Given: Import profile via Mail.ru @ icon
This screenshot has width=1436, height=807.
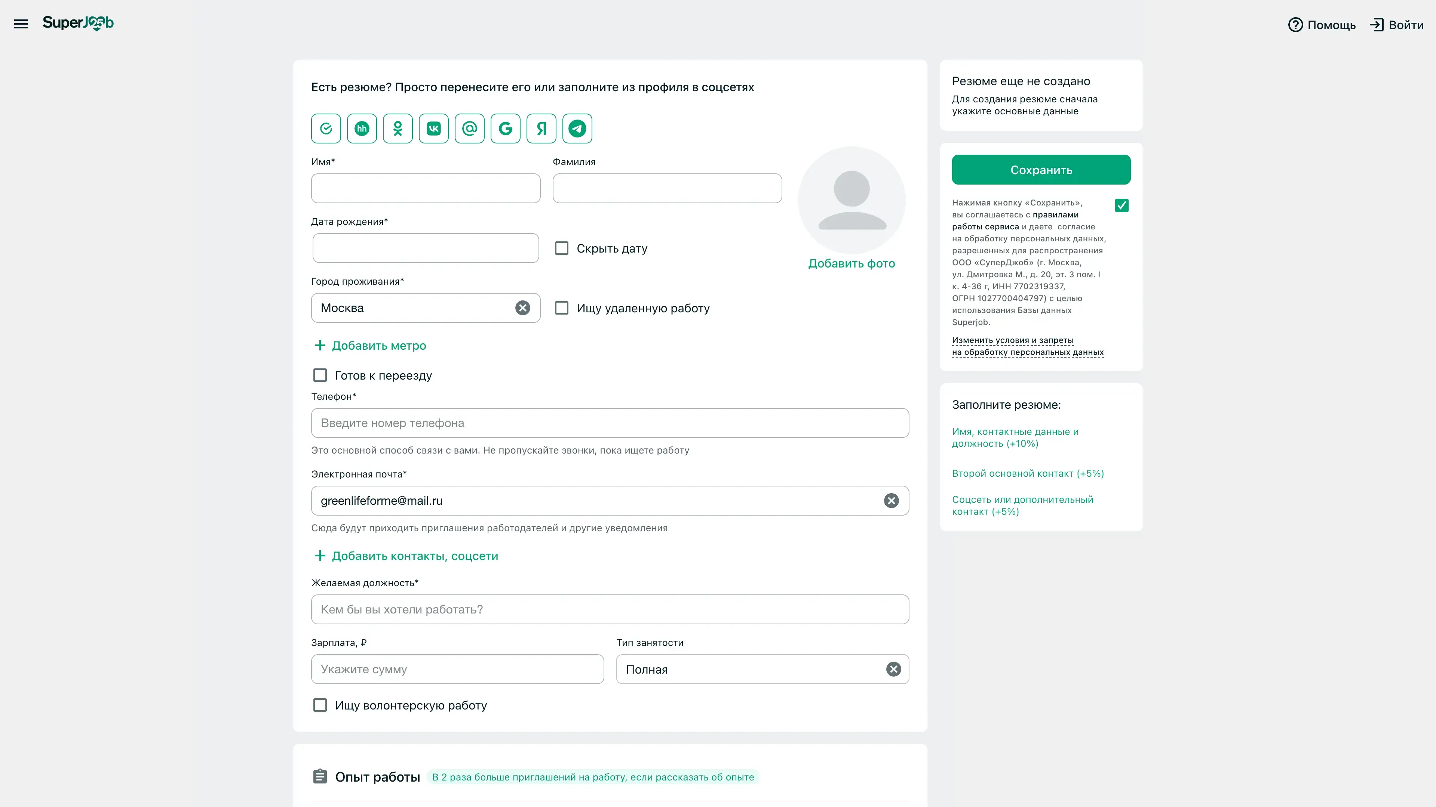Looking at the screenshot, I should tap(469, 129).
